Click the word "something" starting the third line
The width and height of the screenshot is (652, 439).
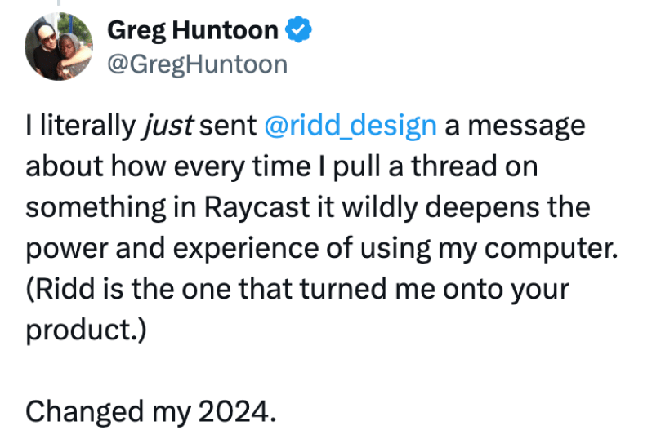[x=96, y=207]
